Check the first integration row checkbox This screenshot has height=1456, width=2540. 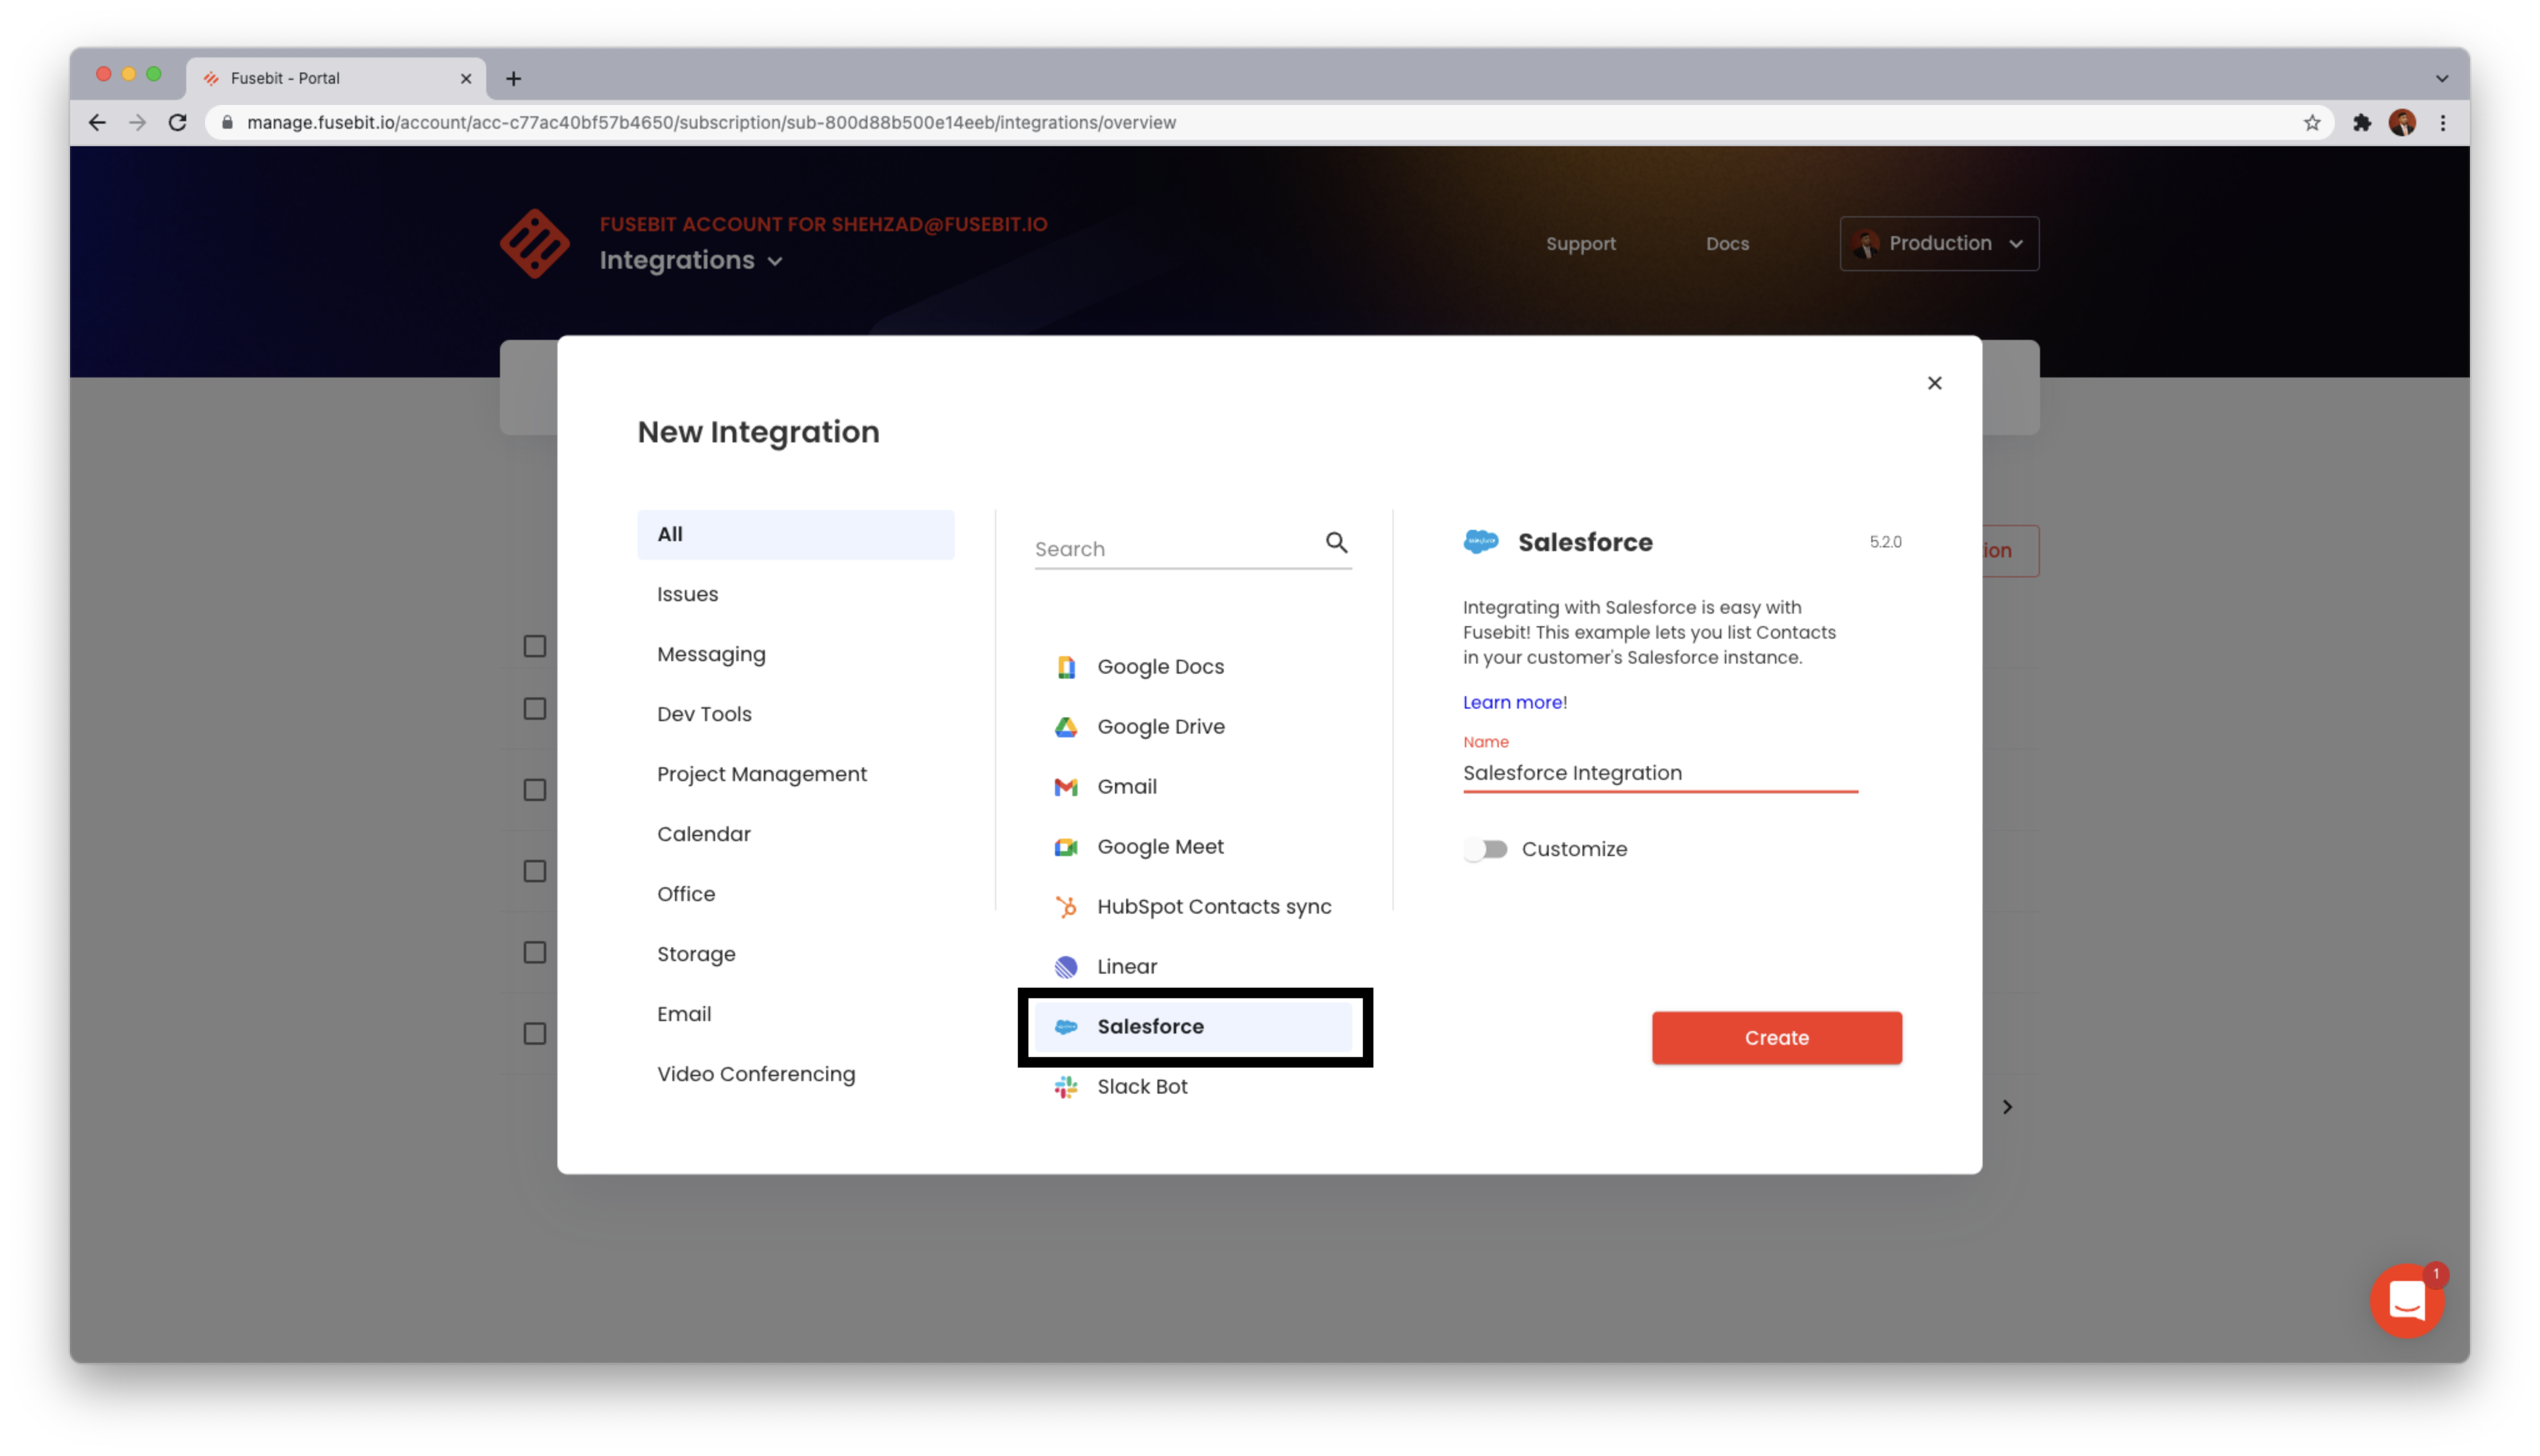pyautogui.click(x=535, y=646)
